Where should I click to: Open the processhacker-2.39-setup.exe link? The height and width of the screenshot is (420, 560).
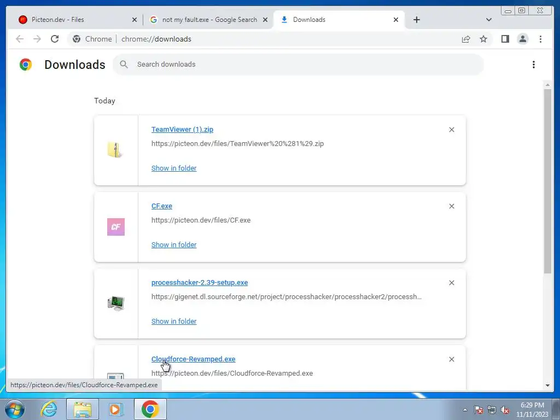(x=200, y=283)
